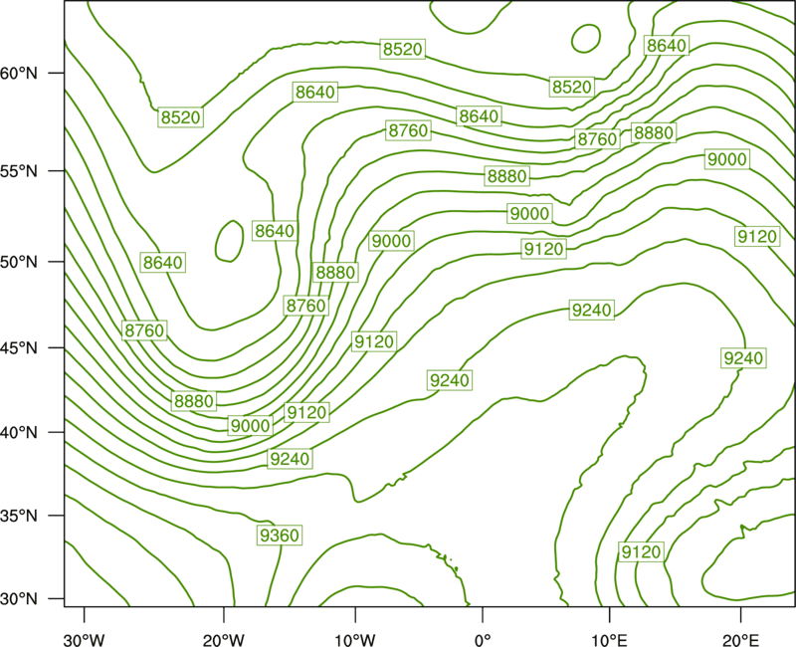796x647 pixels.
Task: Select the 10°W longitude axis label
Action: (354, 640)
